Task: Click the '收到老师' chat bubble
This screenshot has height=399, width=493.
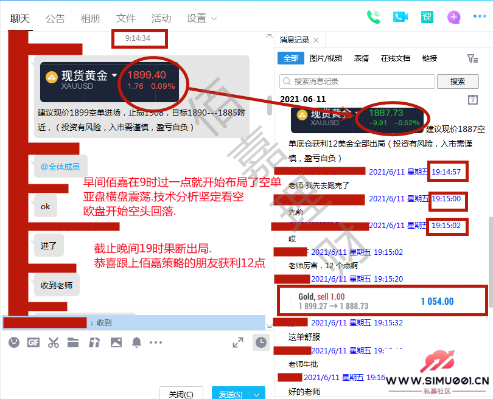Action: 57,285
